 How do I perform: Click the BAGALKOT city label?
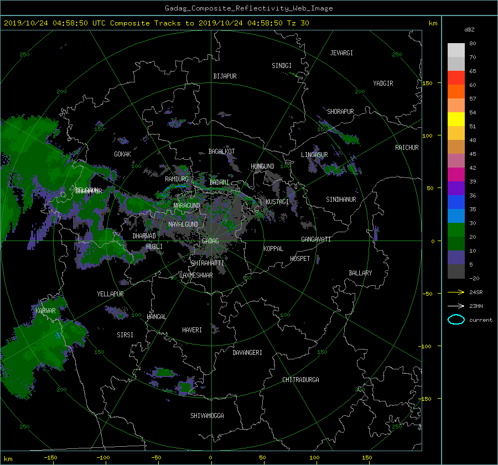coord(221,151)
